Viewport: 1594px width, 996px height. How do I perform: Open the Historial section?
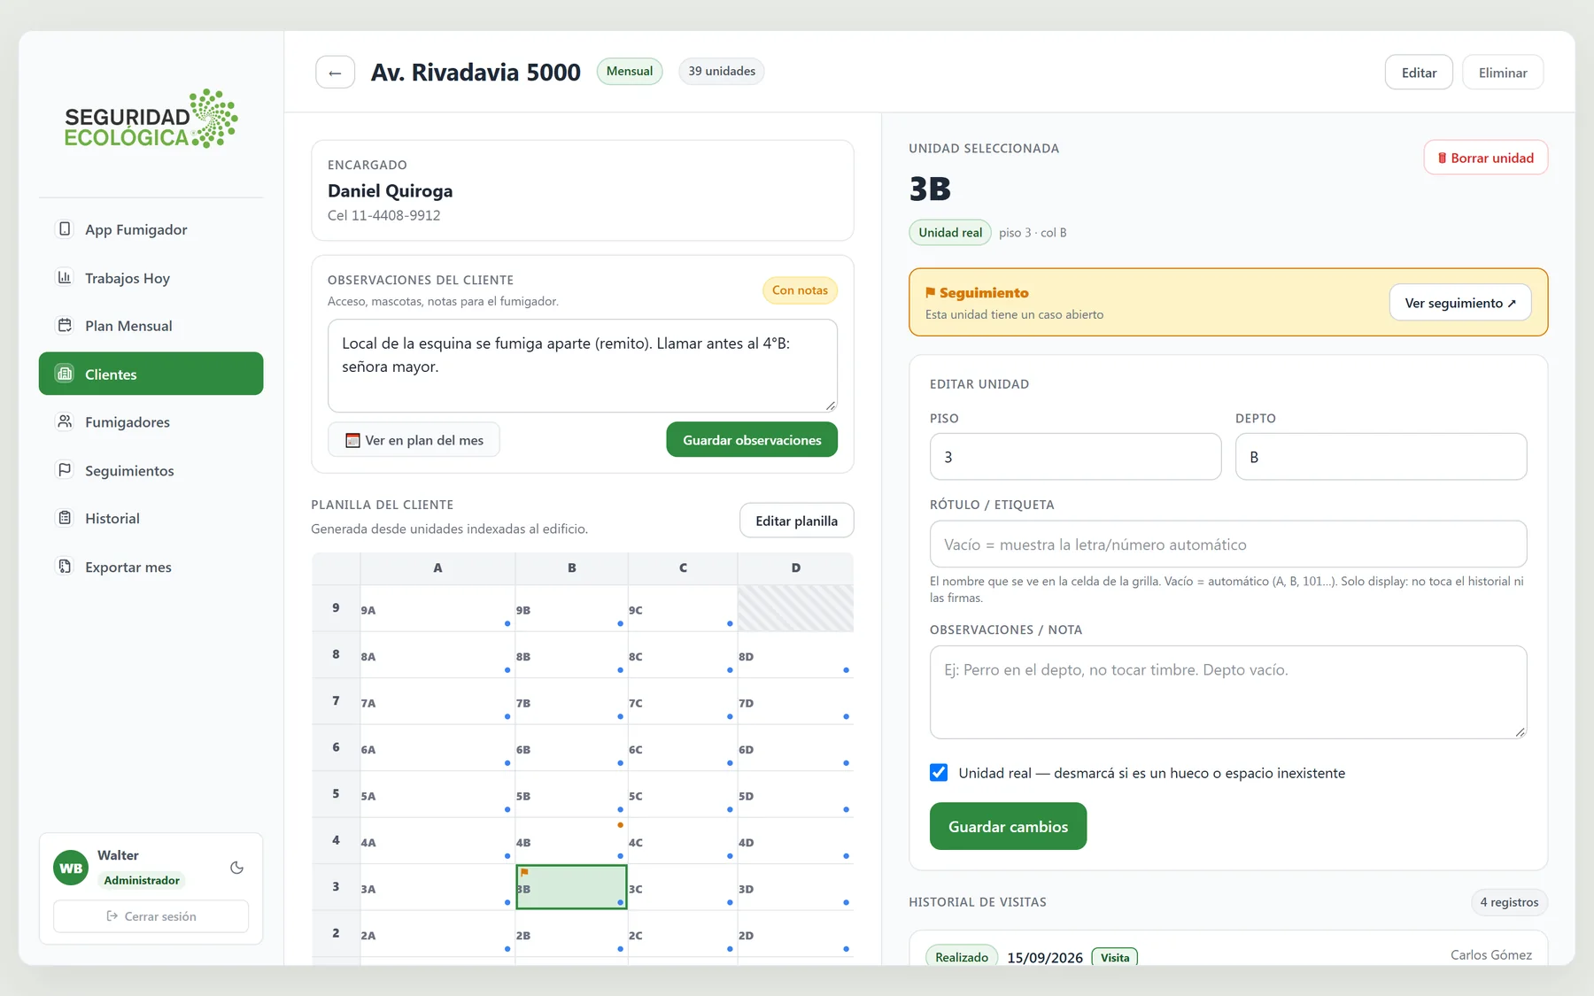pyautogui.click(x=151, y=519)
